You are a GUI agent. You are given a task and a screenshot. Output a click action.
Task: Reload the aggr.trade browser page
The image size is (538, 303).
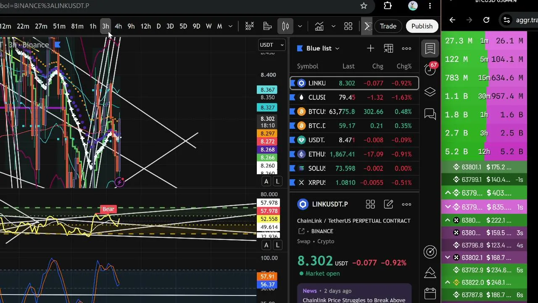[486, 20]
